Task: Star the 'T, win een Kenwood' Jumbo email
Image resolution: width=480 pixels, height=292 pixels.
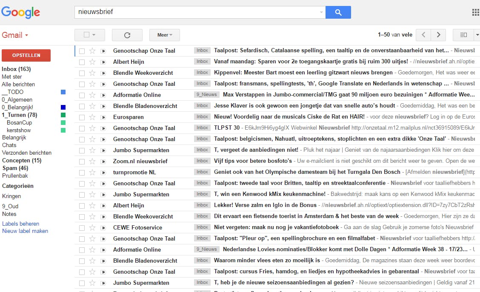Action: pyautogui.click(x=92, y=195)
